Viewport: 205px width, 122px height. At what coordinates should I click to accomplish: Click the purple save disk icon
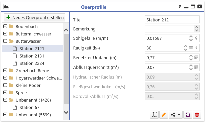(188, 115)
